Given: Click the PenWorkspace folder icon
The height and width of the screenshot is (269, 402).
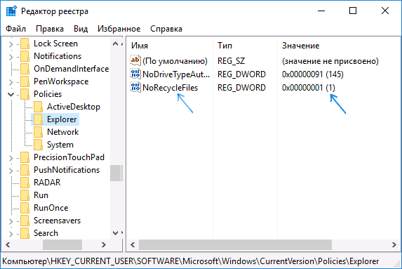Looking at the screenshot, I should [25, 81].
